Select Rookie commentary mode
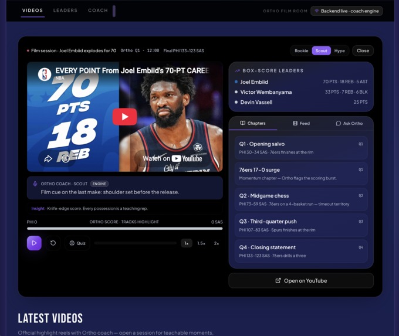399x336 pixels. click(x=301, y=50)
